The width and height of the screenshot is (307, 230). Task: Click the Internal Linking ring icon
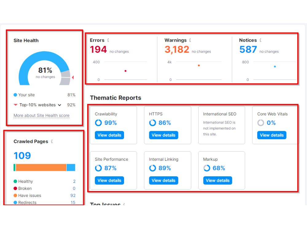(153, 168)
